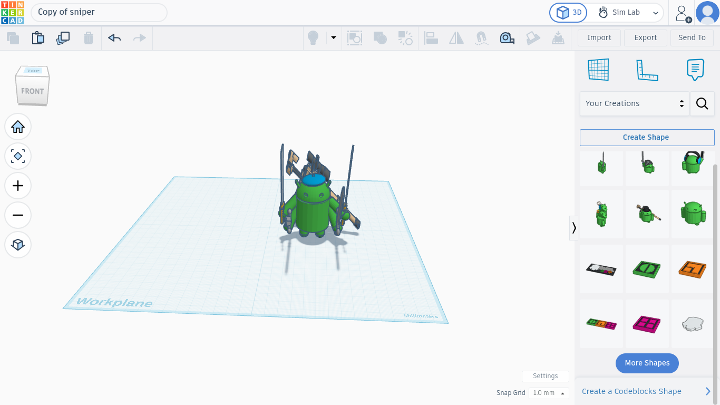720x405 pixels.
Task: Switch to the 3D design view
Action: click(x=568, y=13)
